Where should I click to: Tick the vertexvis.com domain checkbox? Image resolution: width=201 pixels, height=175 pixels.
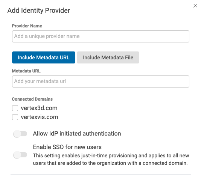[15, 117]
